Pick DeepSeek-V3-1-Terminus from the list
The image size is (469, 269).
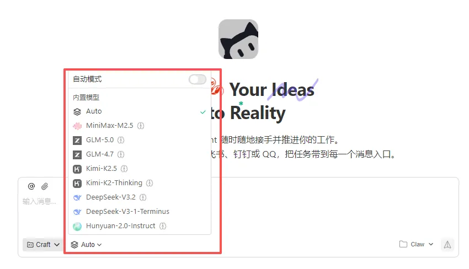[140, 212]
